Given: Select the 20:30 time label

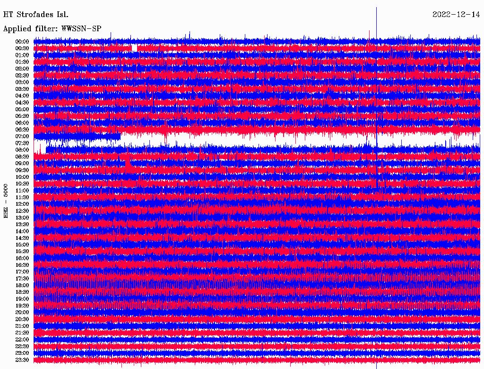Looking at the screenshot, I should tap(22, 319).
